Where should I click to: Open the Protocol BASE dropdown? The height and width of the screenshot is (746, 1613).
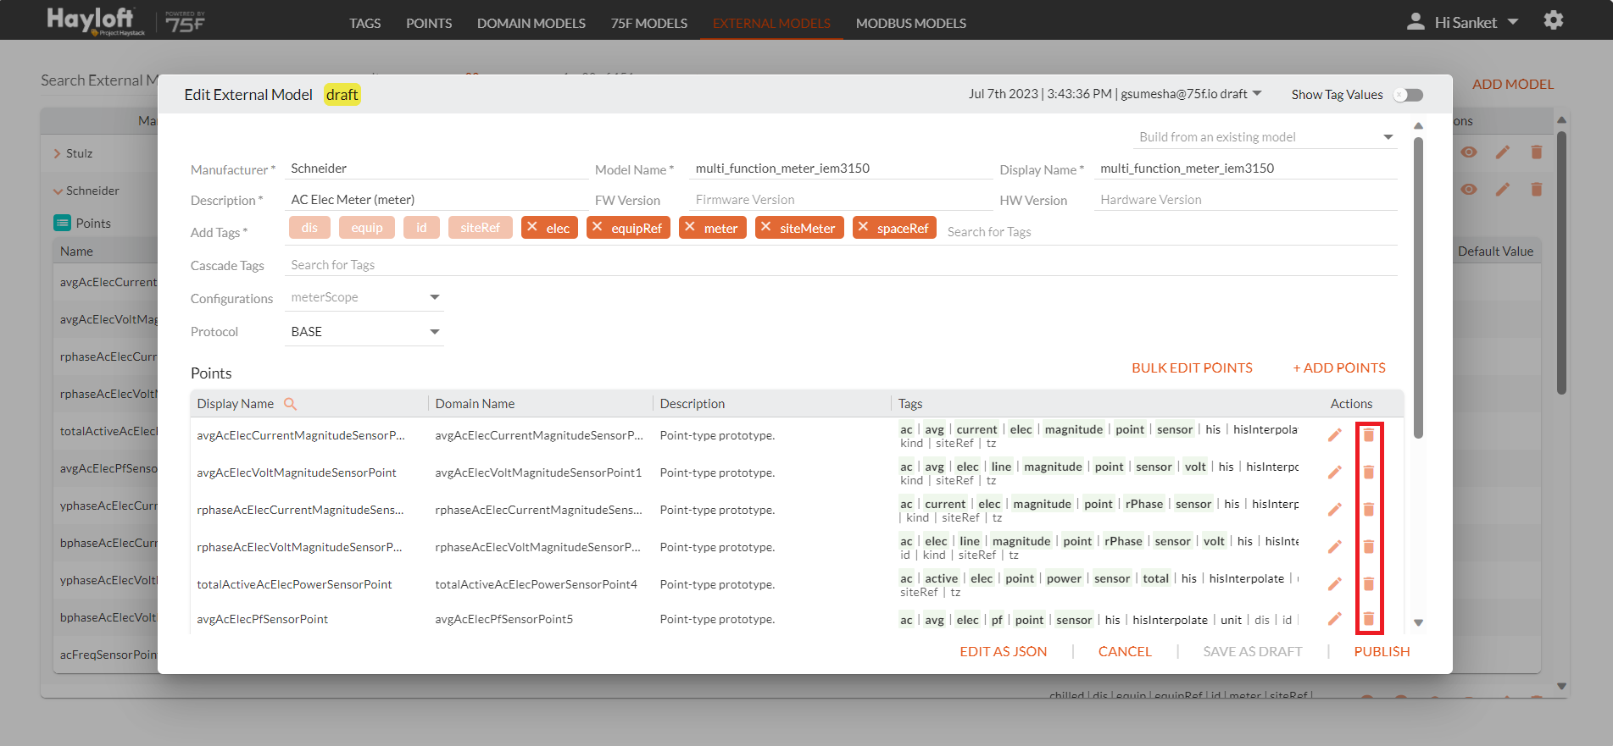(x=364, y=332)
